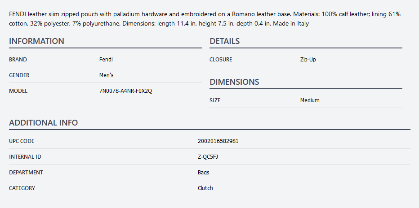The width and height of the screenshot is (419, 208).
Task: Click the Medium size value
Action: pyautogui.click(x=310, y=100)
